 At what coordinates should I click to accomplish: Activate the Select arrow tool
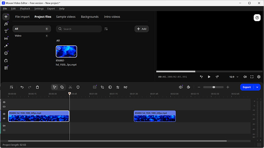point(54,87)
